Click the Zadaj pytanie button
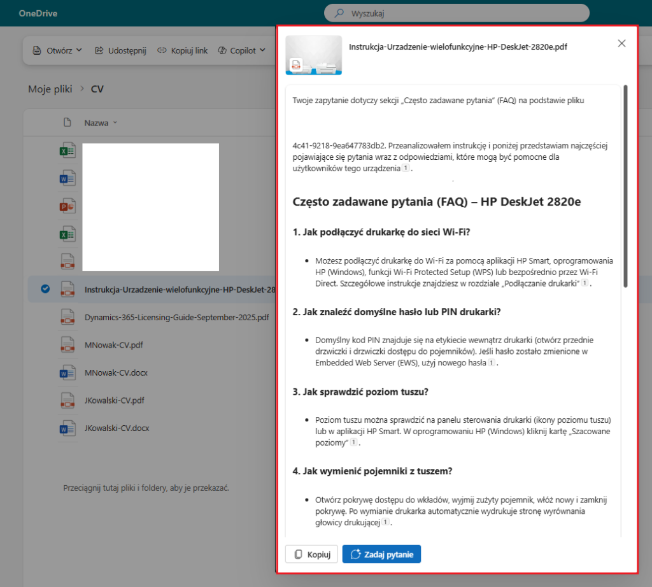652x587 pixels. (381, 555)
